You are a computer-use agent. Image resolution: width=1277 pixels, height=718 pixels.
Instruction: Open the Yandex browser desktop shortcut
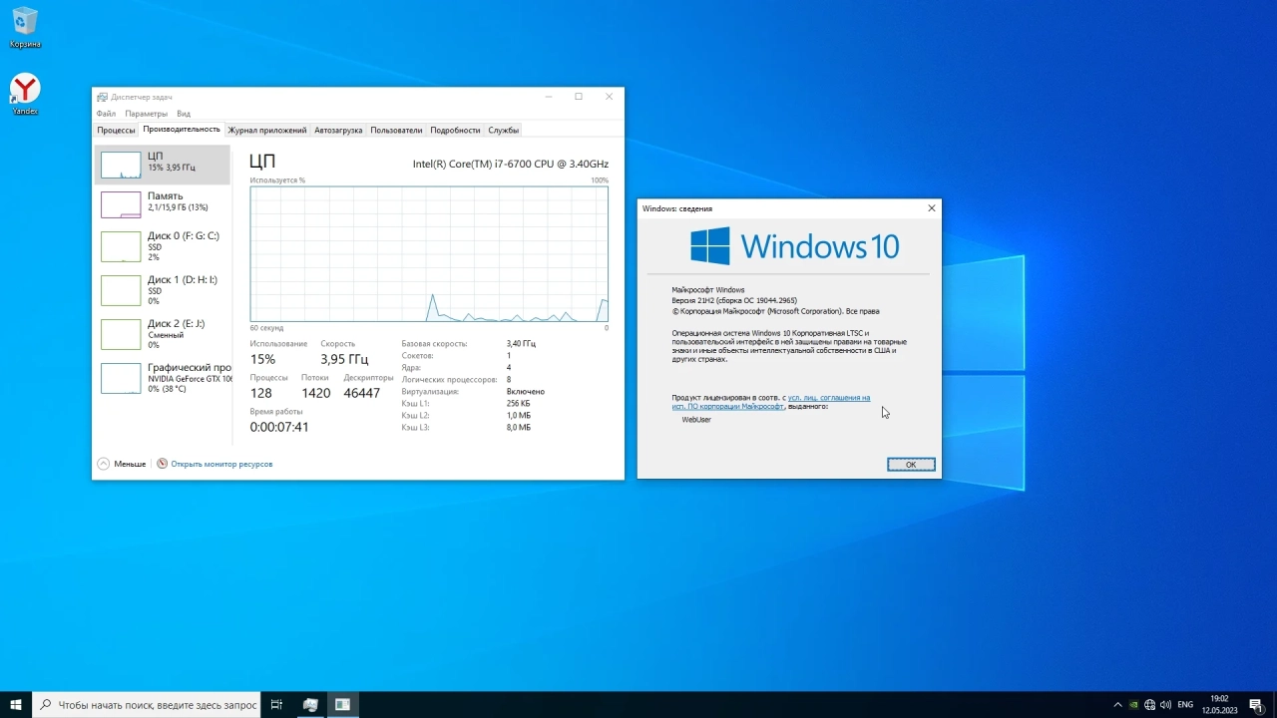[x=25, y=95]
